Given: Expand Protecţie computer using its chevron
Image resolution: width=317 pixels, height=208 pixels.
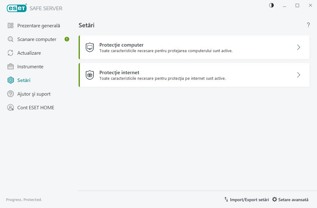Looking at the screenshot, I should point(298,47).
